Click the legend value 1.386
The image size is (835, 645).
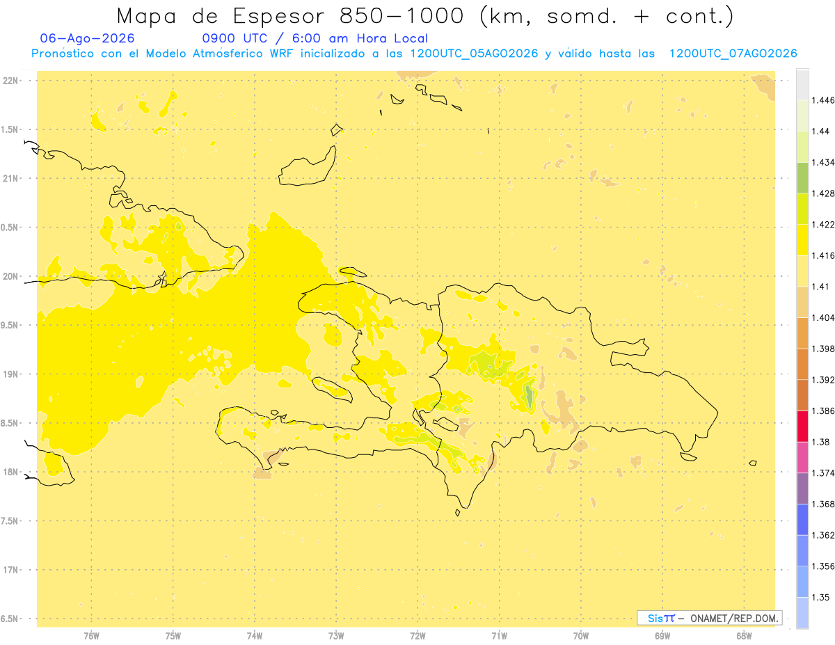[x=823, y=411]
